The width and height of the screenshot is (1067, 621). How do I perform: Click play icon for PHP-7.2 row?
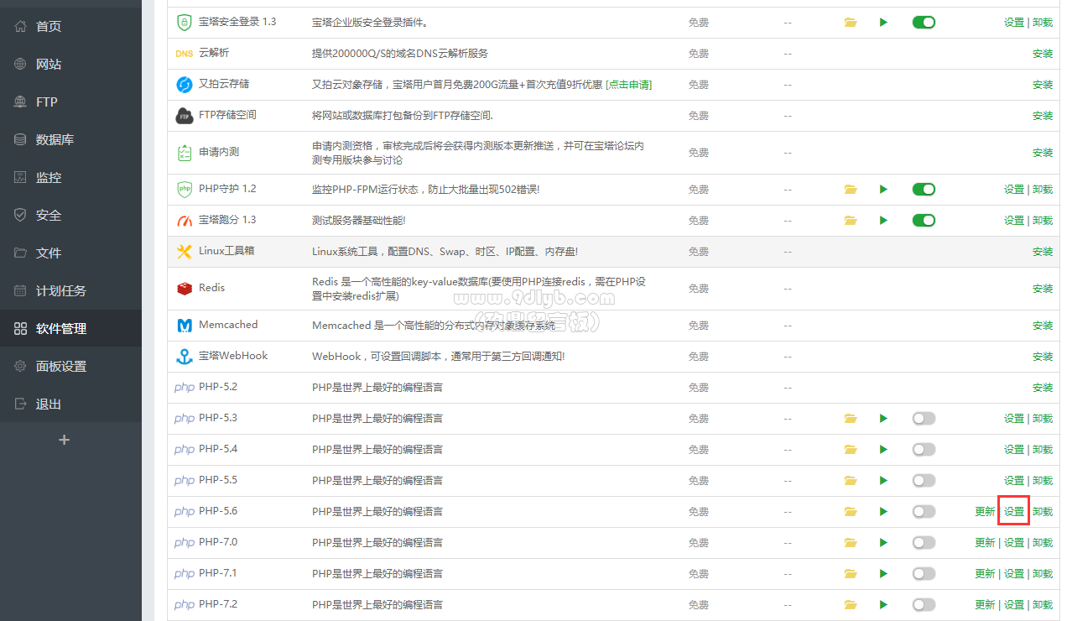tap(883, 605)
